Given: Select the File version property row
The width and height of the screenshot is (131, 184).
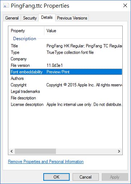Looking at the screenshot, I should pyautogui.click(x=66, y=65).
